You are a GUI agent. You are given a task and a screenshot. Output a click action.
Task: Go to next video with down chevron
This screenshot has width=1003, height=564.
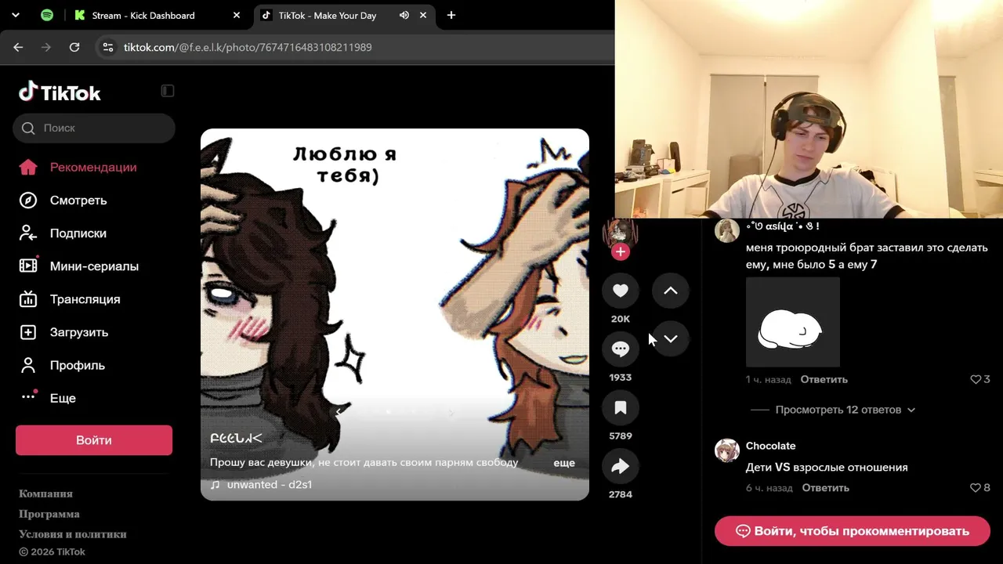point(671,339)
